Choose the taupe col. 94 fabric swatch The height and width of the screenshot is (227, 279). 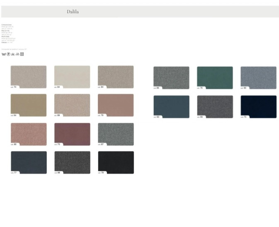(116, 76)
